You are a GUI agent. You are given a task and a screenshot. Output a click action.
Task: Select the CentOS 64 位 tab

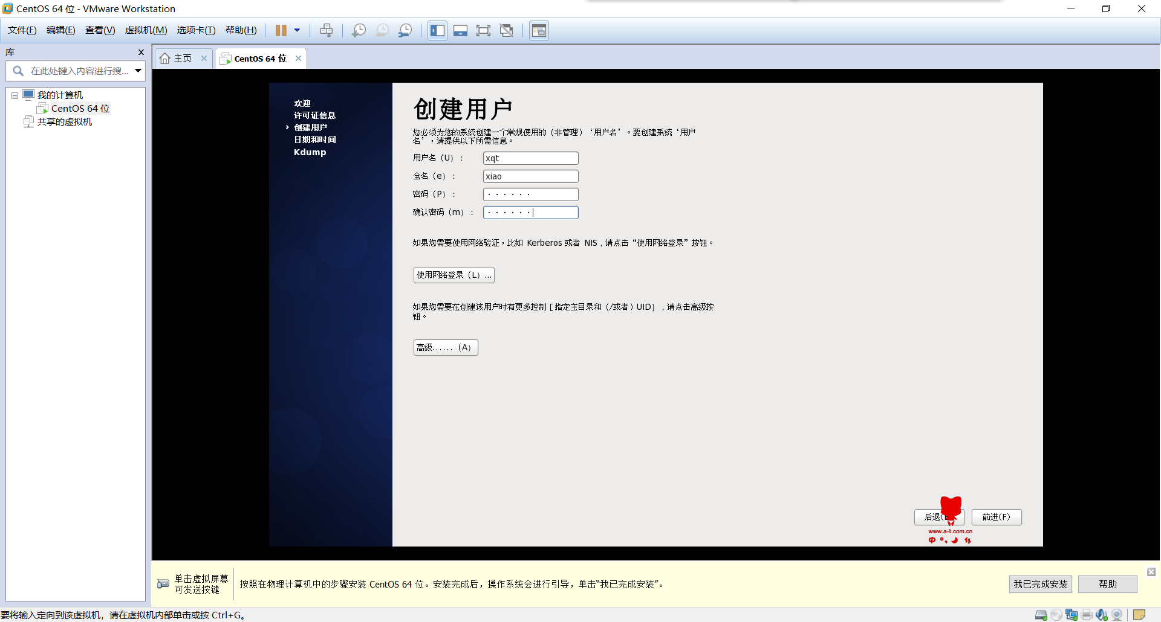[260, 59]
